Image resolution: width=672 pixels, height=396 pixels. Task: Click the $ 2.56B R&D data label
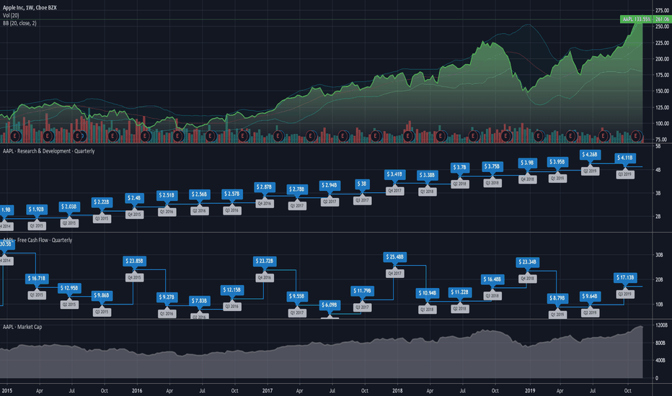[199, 194]
